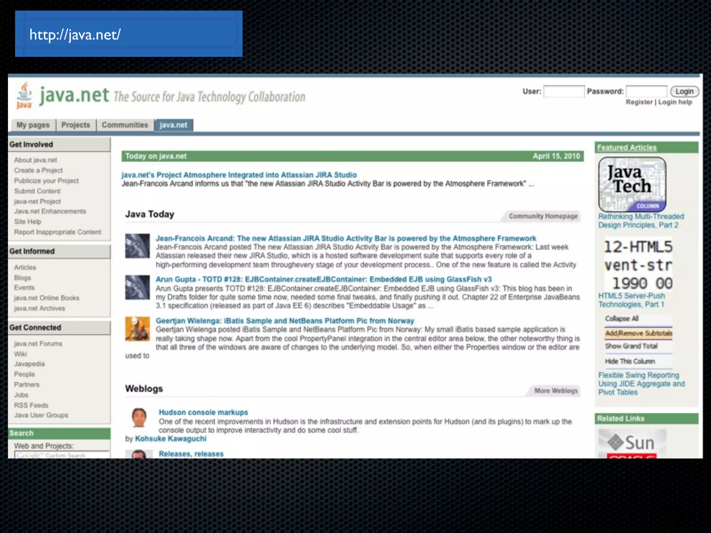Click the Arun Gupta post thumbnail
This screenshot has width=711, height=533.
[x=137, y=287]
